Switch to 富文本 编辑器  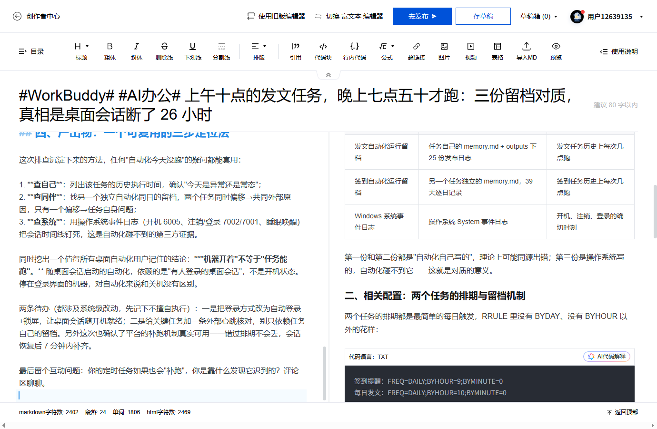coord(349,16)
